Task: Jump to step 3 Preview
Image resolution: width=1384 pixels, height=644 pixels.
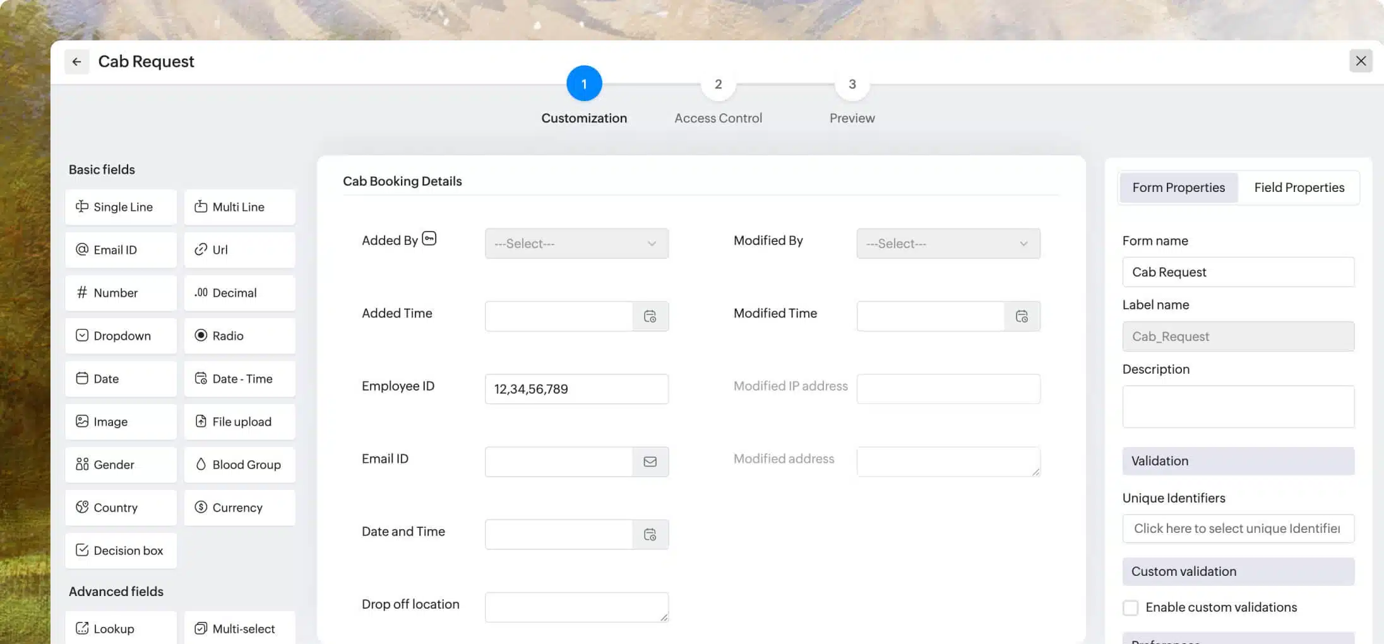Action: (852, 85)
